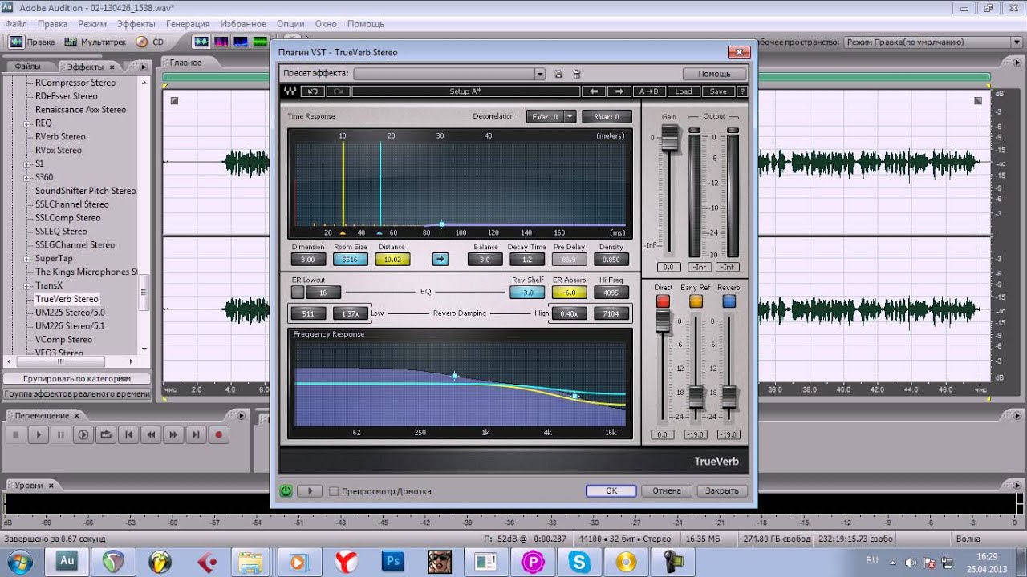Click the Go to end transport button
The height and width of the screenshot is (577, 1027).
195,435
